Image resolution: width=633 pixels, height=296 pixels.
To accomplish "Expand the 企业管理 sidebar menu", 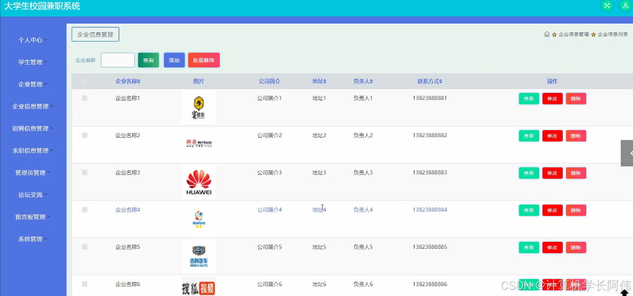I will (33, 84).
